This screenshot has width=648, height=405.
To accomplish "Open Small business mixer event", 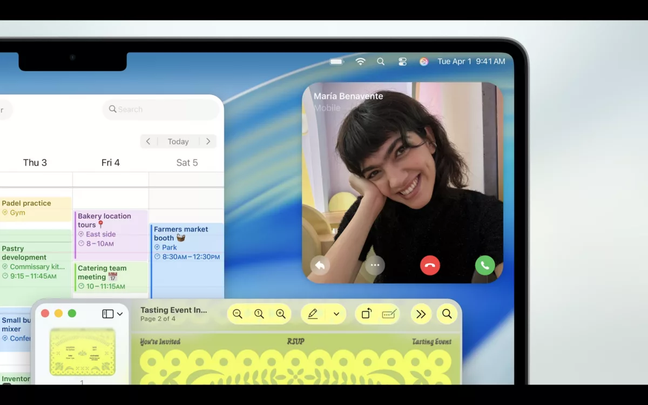I will coord(16,329).
